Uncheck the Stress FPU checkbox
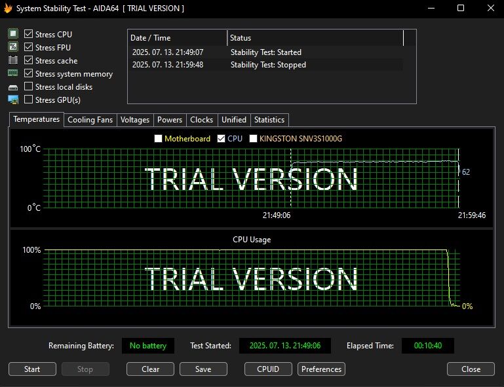The height and width of the screenshot is (387, 504). [28, 47]
